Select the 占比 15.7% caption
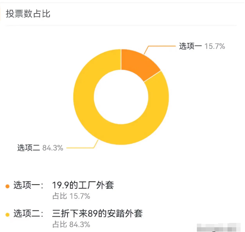Image resolution: width=245 pixels, height=232 pixels. tap(71, 196)
